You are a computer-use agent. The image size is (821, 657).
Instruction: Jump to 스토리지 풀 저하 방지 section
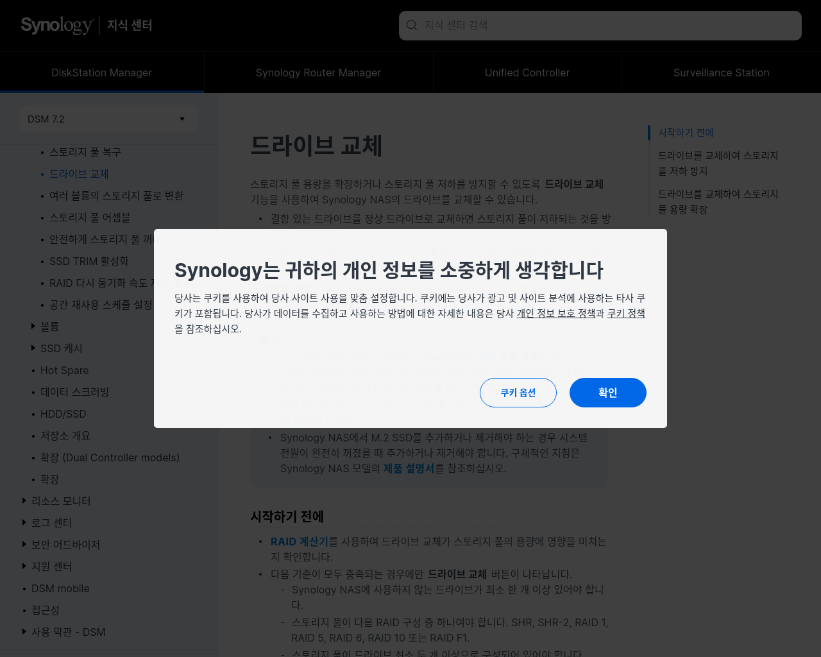(718, 163)
